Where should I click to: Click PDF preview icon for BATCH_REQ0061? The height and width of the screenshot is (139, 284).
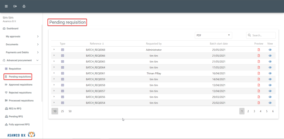[x=259, y=73]
